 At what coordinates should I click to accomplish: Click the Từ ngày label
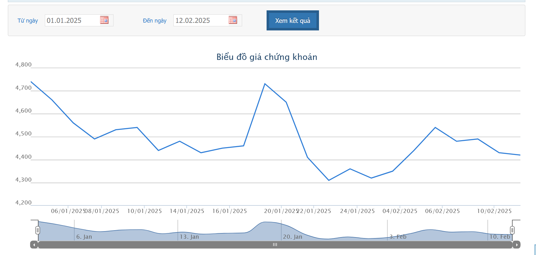[28, 21]
